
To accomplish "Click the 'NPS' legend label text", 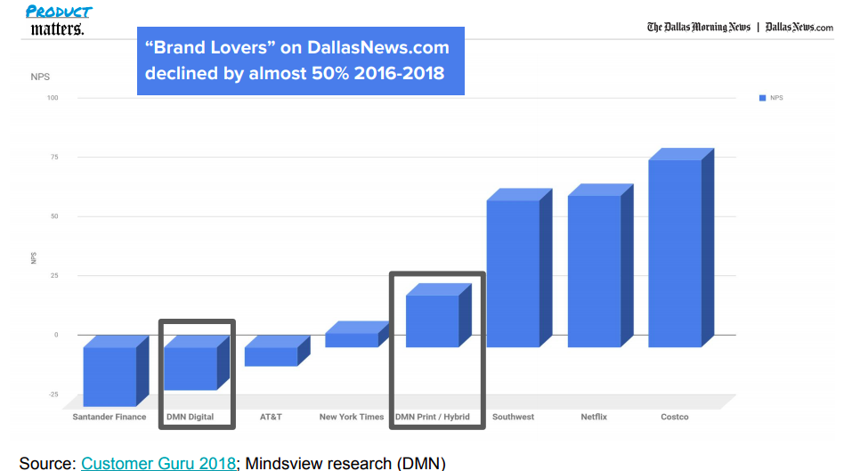I will [x=776, y=98].
